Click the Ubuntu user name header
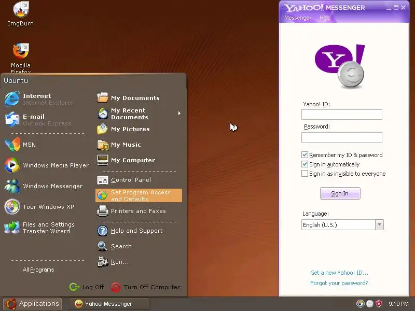This screenshot has width=415, height=311. pyautogui.click(x=16, y=81)
